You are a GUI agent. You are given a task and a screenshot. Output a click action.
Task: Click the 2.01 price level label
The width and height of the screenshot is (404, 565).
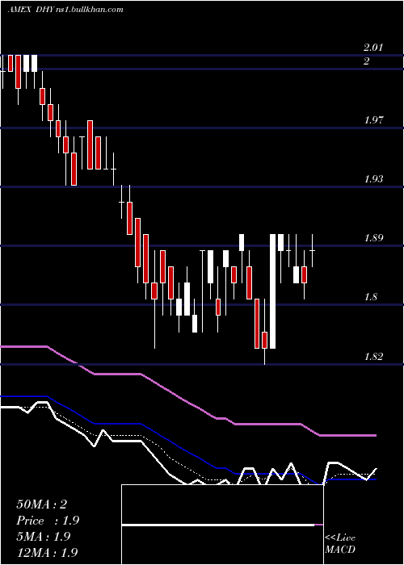[x=373, y=47]
